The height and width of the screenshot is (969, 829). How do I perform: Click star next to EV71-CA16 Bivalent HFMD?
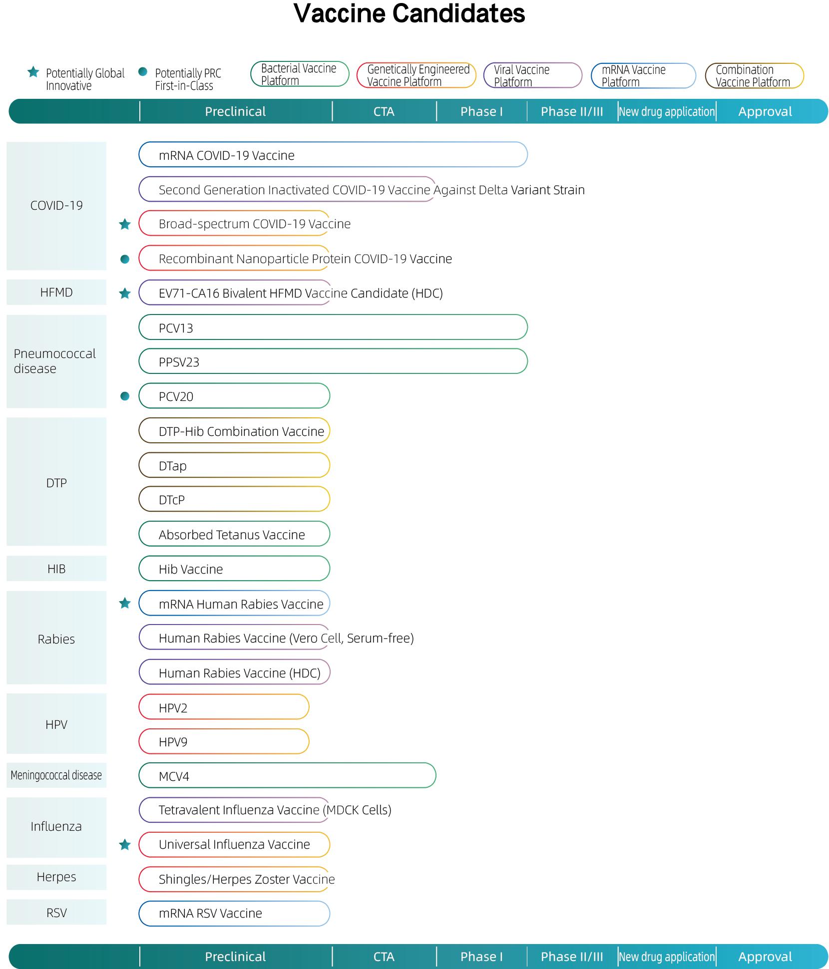coord(125,293)
